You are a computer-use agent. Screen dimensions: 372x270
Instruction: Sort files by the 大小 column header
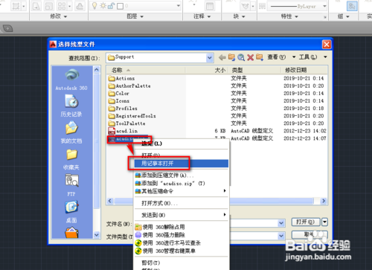pos(208,70)
